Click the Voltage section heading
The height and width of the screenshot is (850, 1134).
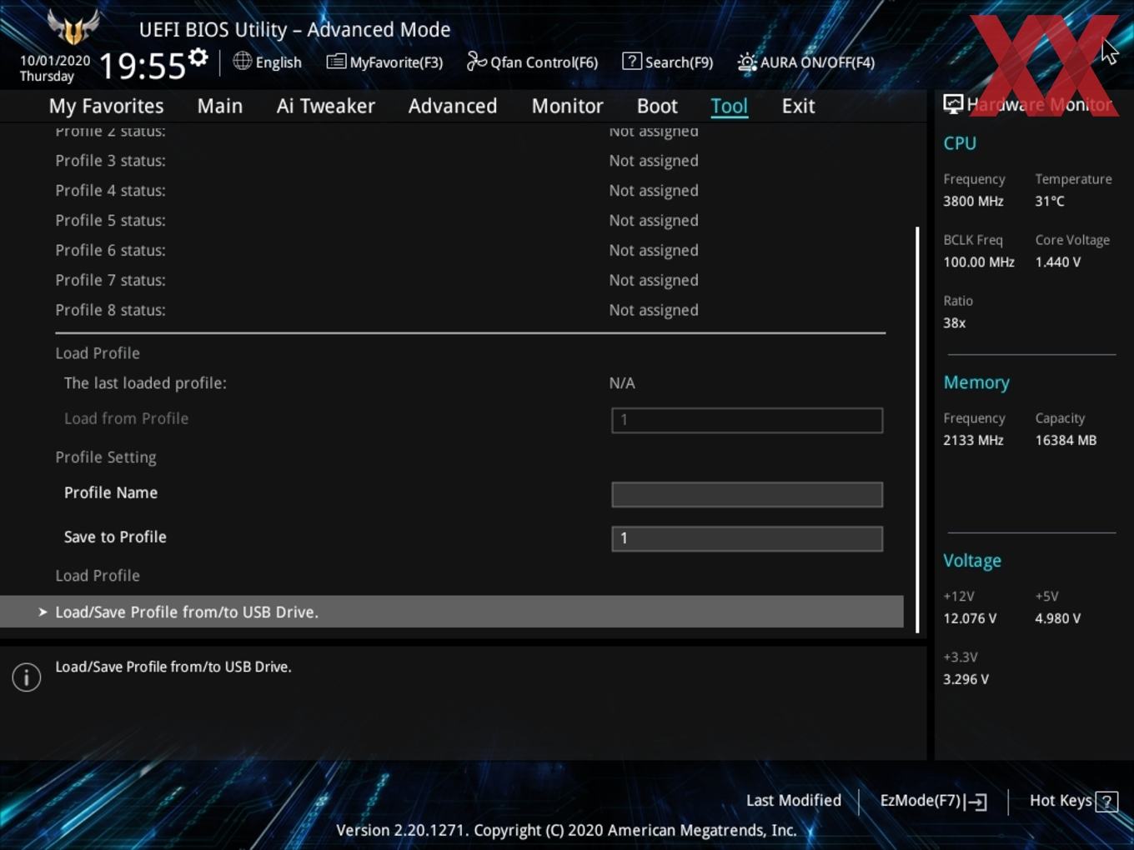(x=972, y=561)
